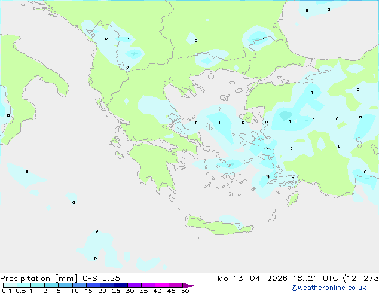Image resolution: width=379 pixels, height=293 pixels.
Task: Click the 40–45 mm magenta legend swatch
Action: coord(162,285)
